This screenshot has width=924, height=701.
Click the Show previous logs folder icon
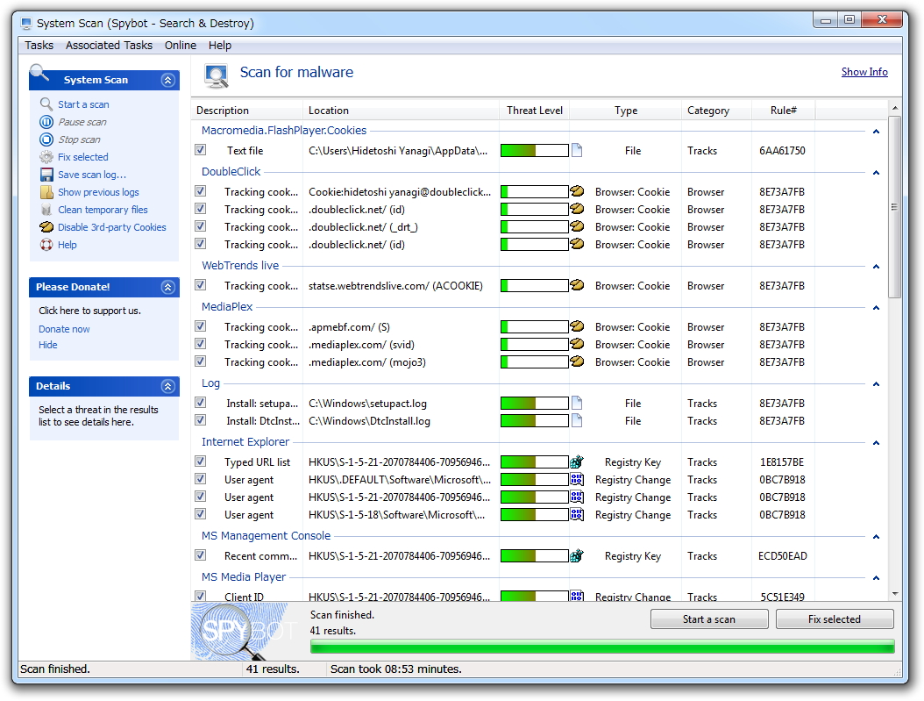click(46, 192)
